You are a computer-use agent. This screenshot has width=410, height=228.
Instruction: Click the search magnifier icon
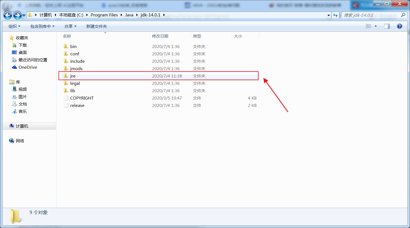click(403, 15)
